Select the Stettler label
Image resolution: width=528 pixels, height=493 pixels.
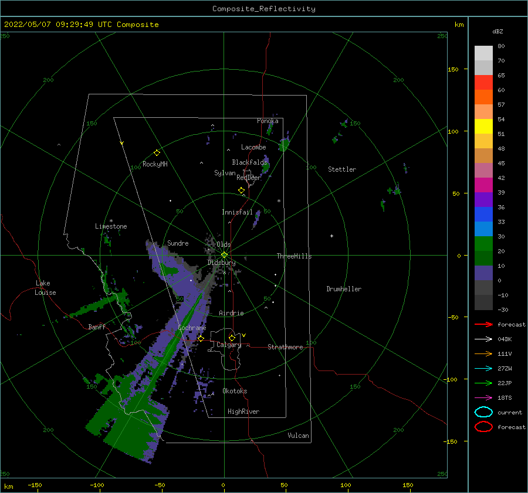(342, 169)
